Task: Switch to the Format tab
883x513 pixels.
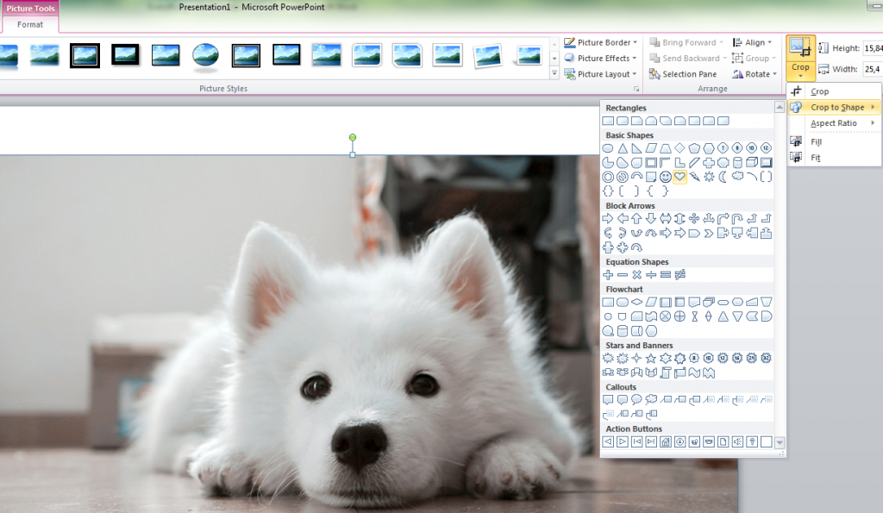Action: click(x=29, y=25)
